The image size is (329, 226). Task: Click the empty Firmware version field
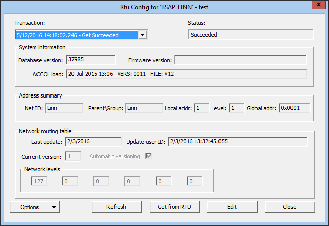(x=240, y=60)
